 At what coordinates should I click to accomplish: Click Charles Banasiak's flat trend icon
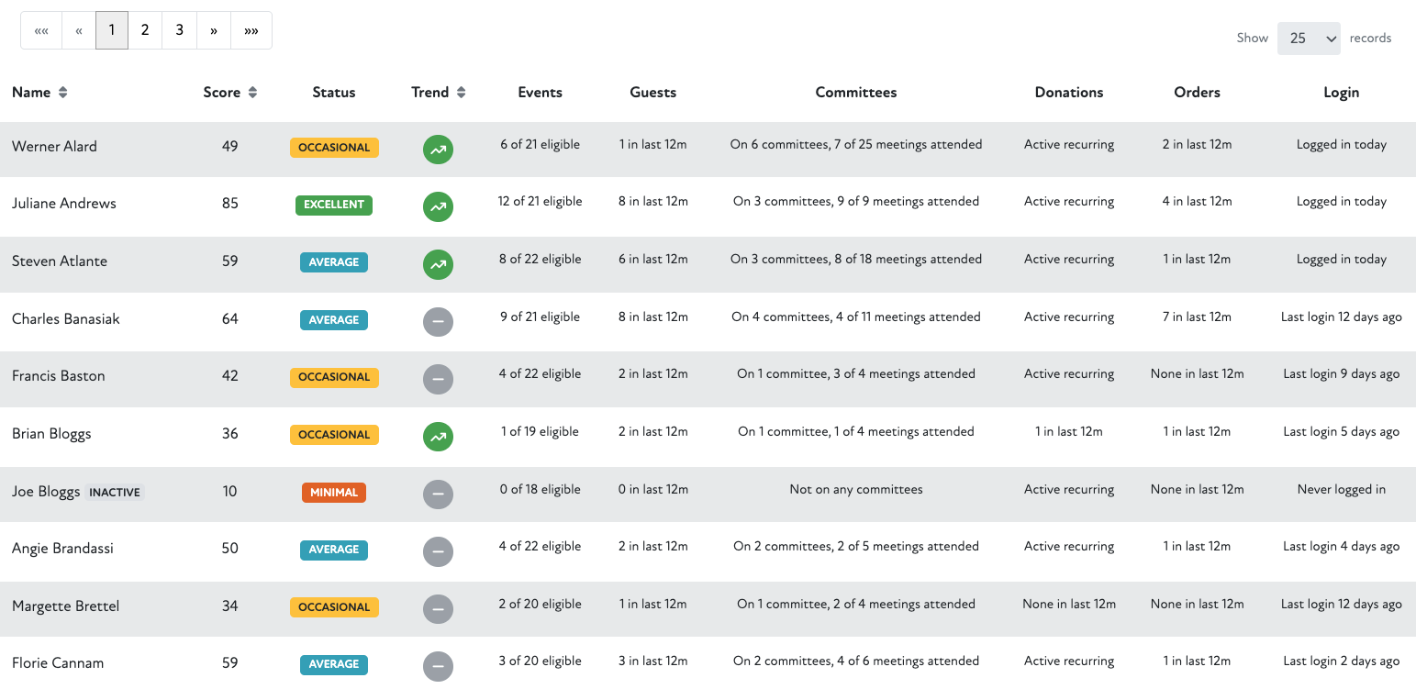438,322
